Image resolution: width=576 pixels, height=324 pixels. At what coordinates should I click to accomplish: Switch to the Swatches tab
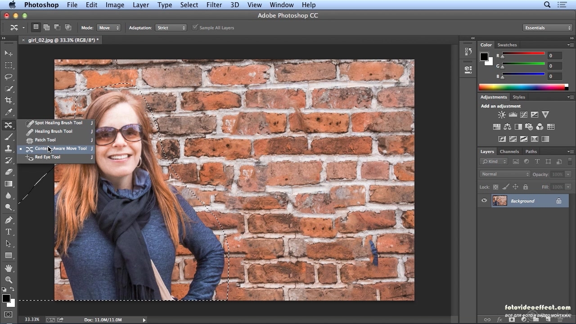click(x=507, y=45)
